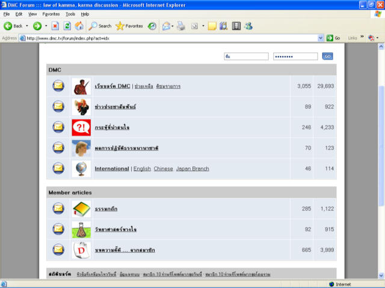This screenshot has width=385, height=288.
Task: Click the globe icon beside International forum
Action: coord(81,169)
